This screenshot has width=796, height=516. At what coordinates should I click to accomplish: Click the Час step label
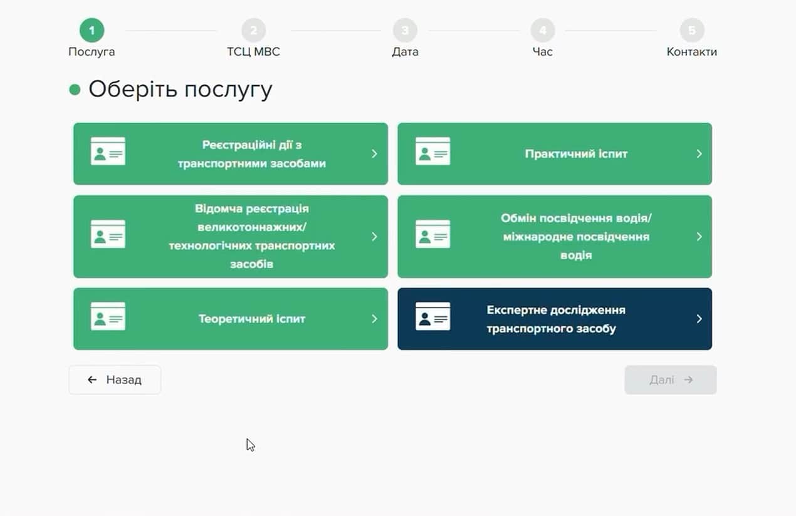click(542, 52)
